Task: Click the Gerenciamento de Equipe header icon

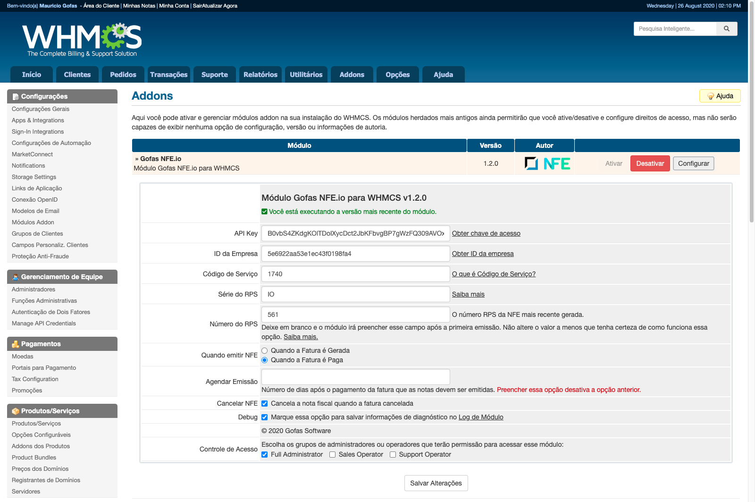Action: coord(16,277)
